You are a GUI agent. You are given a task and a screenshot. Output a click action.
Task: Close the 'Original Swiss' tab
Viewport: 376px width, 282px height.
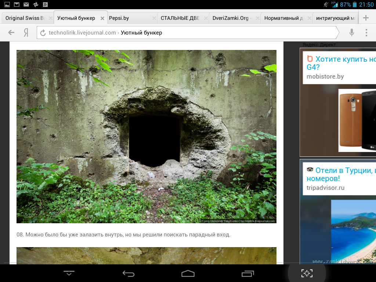click(x=50, y=18)
